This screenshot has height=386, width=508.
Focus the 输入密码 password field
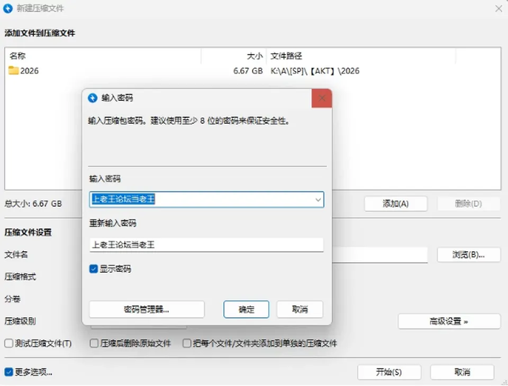[x=206, y=199]
